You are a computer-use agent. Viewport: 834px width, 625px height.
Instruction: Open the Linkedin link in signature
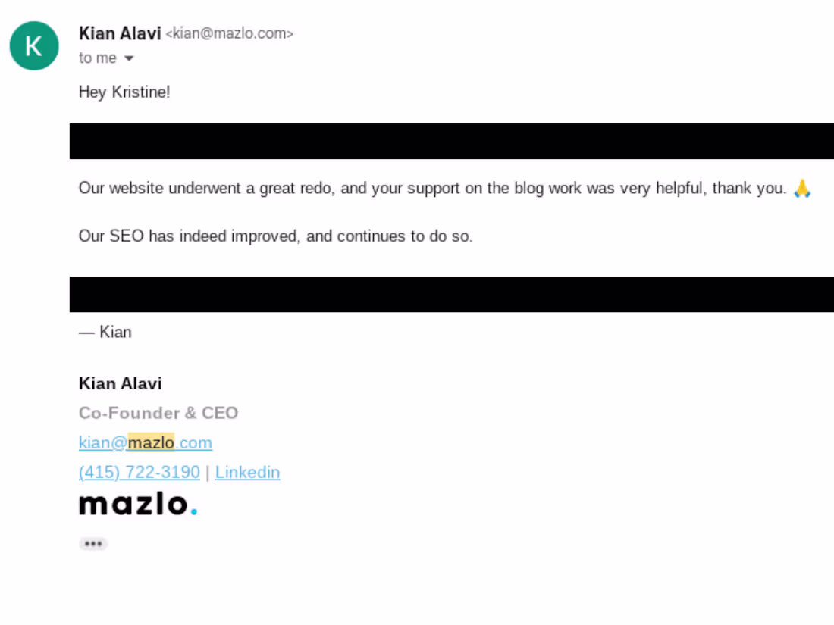pos(247,472)
